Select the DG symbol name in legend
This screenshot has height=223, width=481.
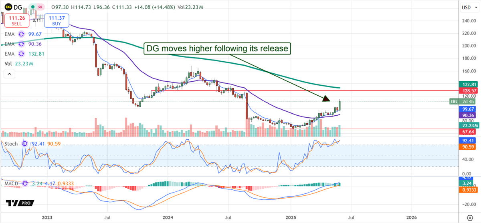[x=18, y=7]
